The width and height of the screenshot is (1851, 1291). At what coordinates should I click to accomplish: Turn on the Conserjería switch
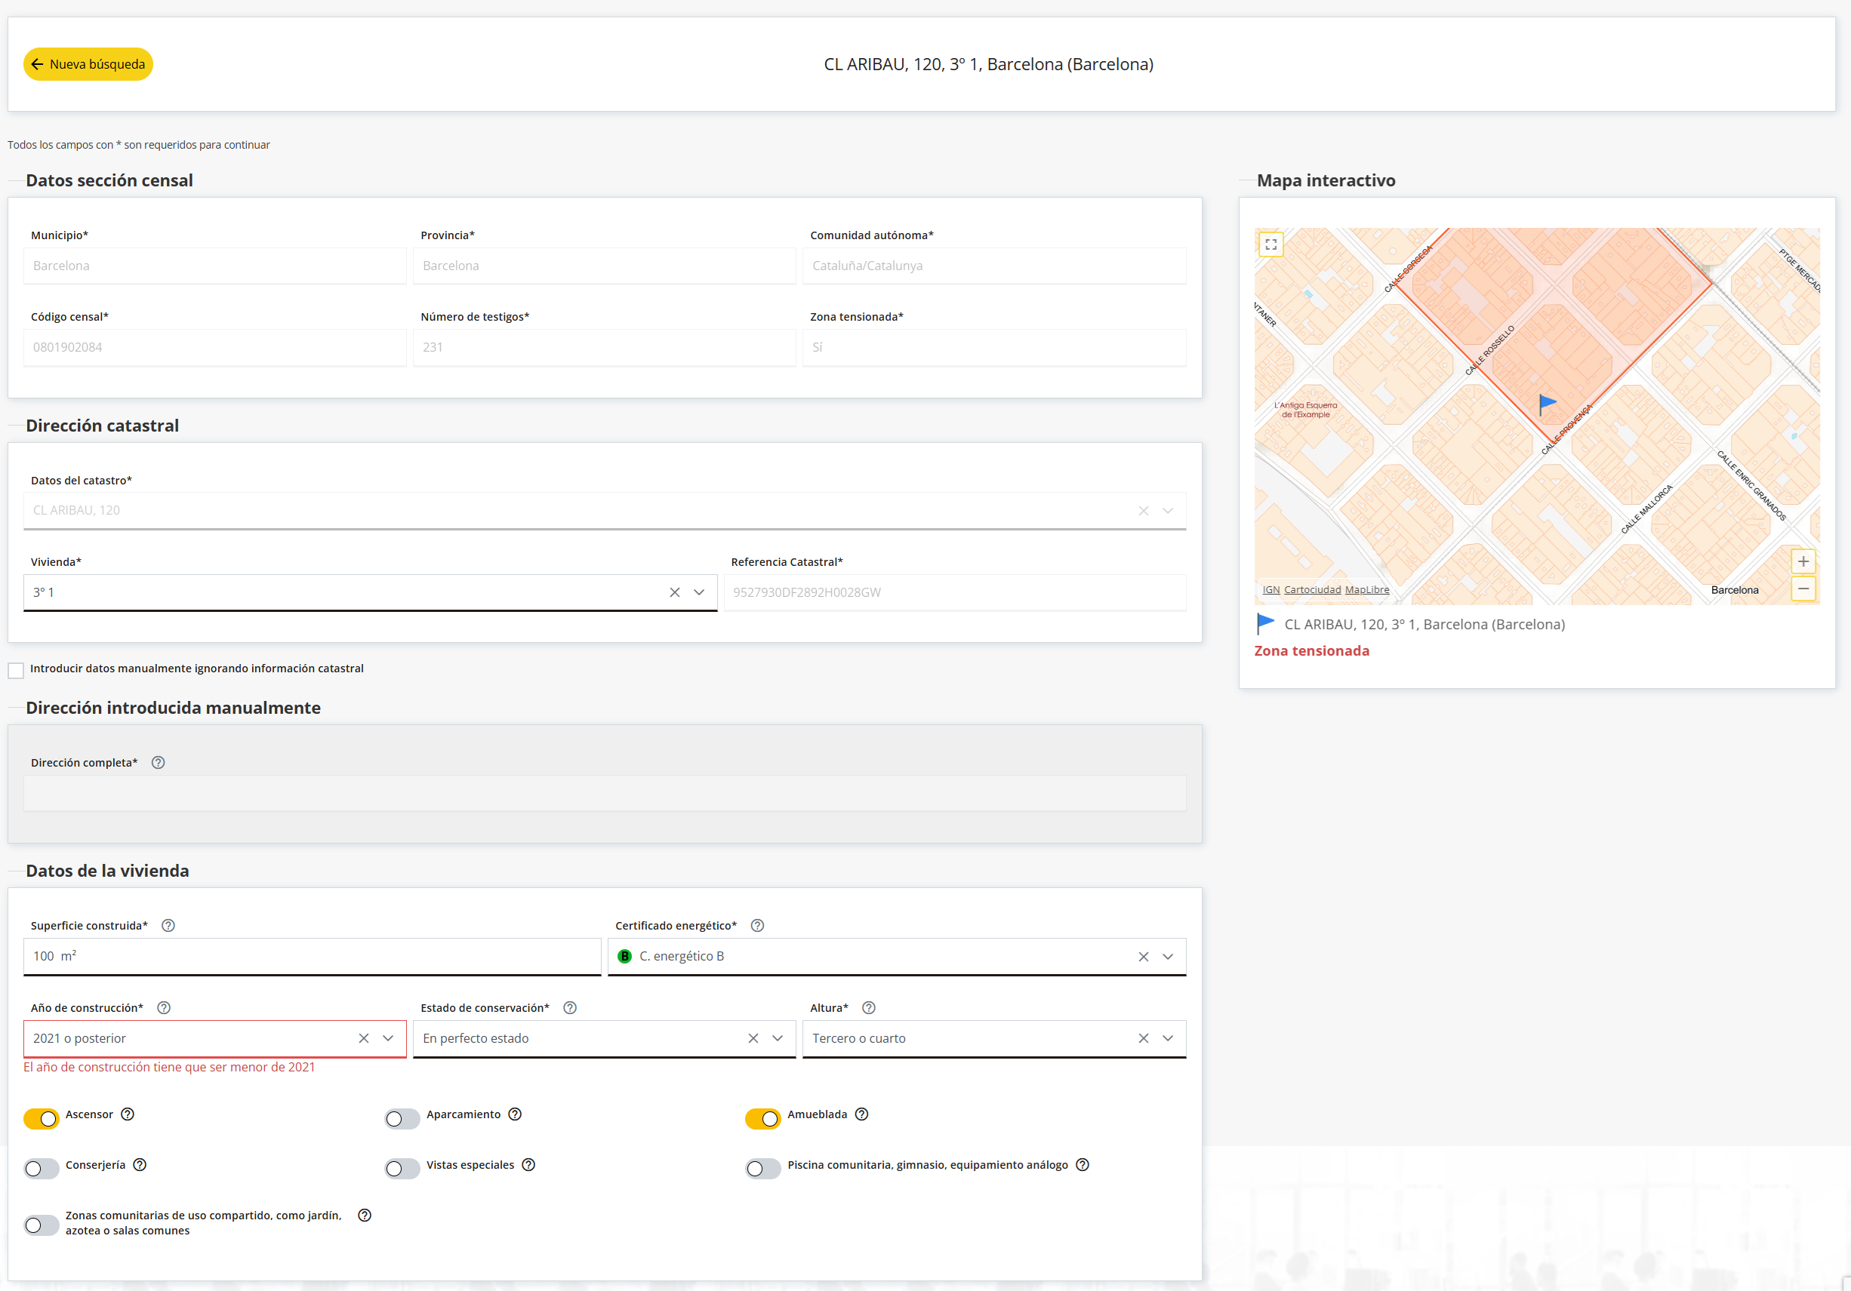click(x=41, y=1169)
